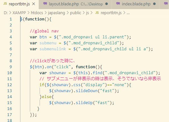
Task: Click "function" keyword on line 1
Action: 35,19
